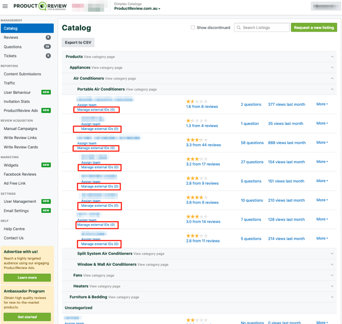Open Traffic report
The width and height of the screenshot is (342, 324).
(x=9, y=83)
